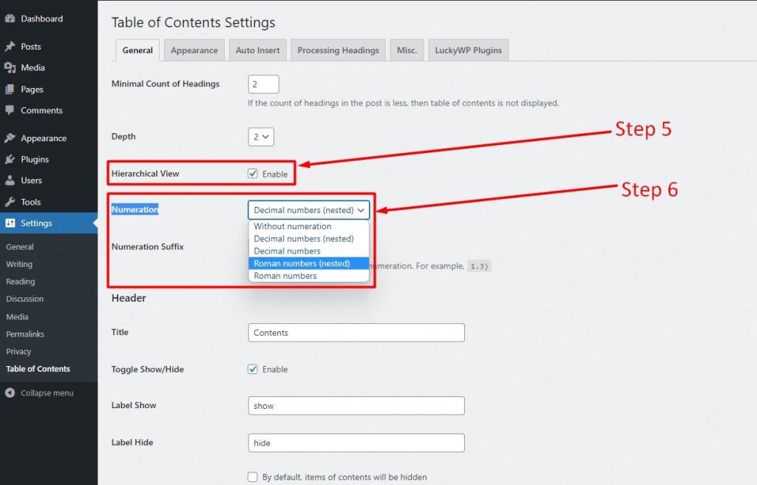Select 'Roman numbers (nested)' option

[x=309, y=263]
